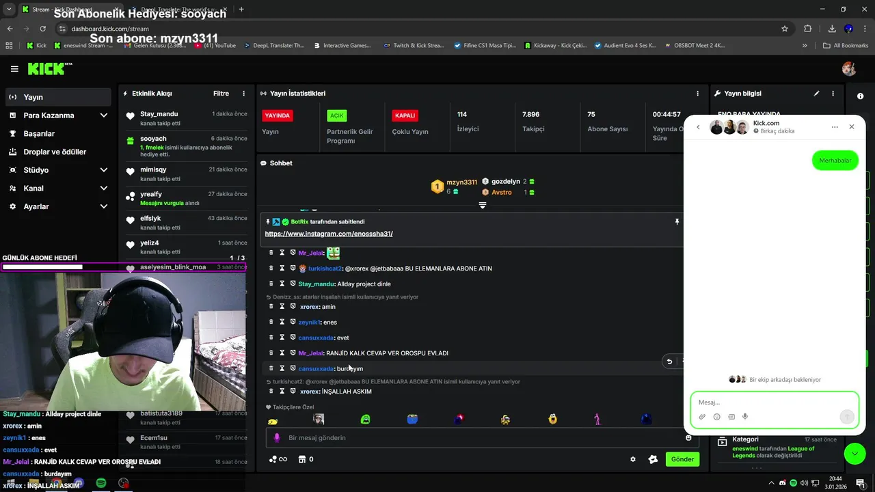Screen dimensions: 875x492
Task: Timeout xrorex 'amin' using the hourglass icon
Action: (282, 307)
